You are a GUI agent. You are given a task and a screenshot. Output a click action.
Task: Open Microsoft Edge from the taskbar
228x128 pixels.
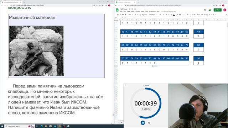42,126
